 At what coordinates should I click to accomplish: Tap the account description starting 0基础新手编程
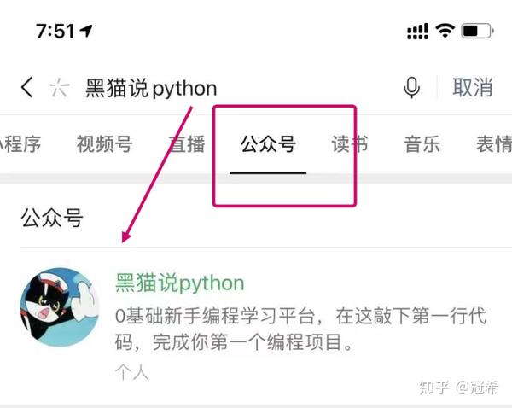(x=300, y=329)
